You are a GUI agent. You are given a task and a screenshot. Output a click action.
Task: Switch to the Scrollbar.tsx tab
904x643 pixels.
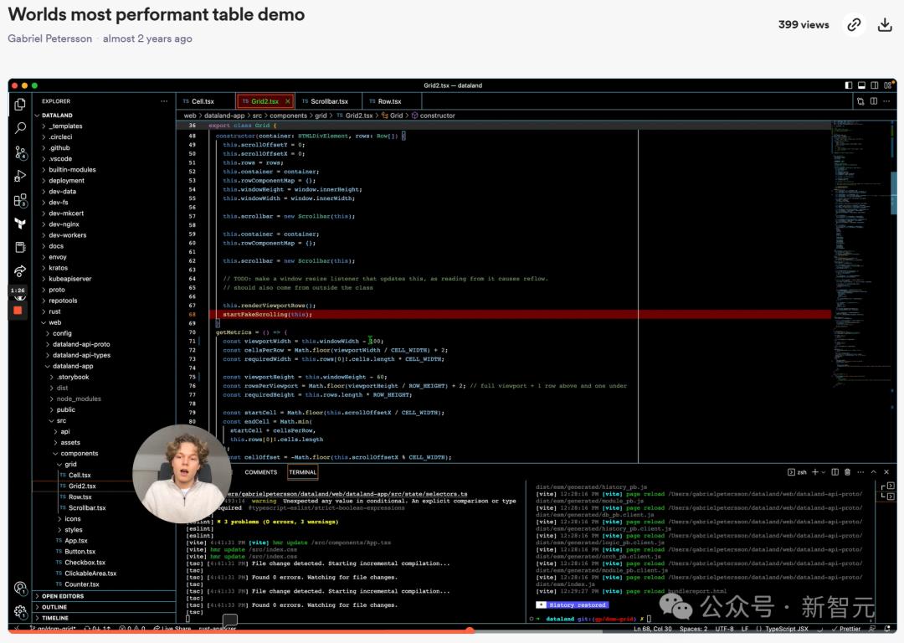pos(329,101)
